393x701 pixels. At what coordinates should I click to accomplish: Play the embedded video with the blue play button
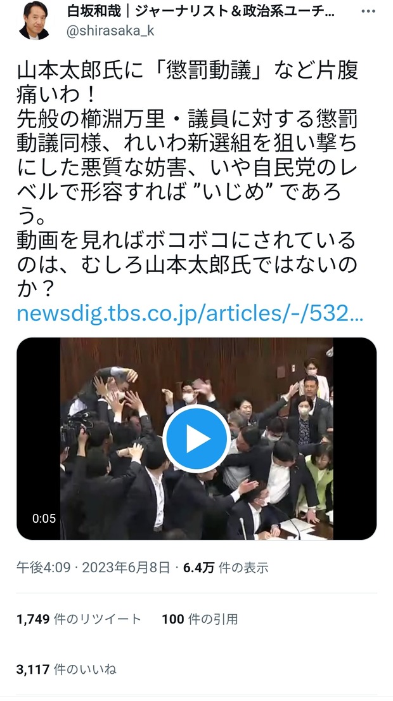tap(196, 438)
